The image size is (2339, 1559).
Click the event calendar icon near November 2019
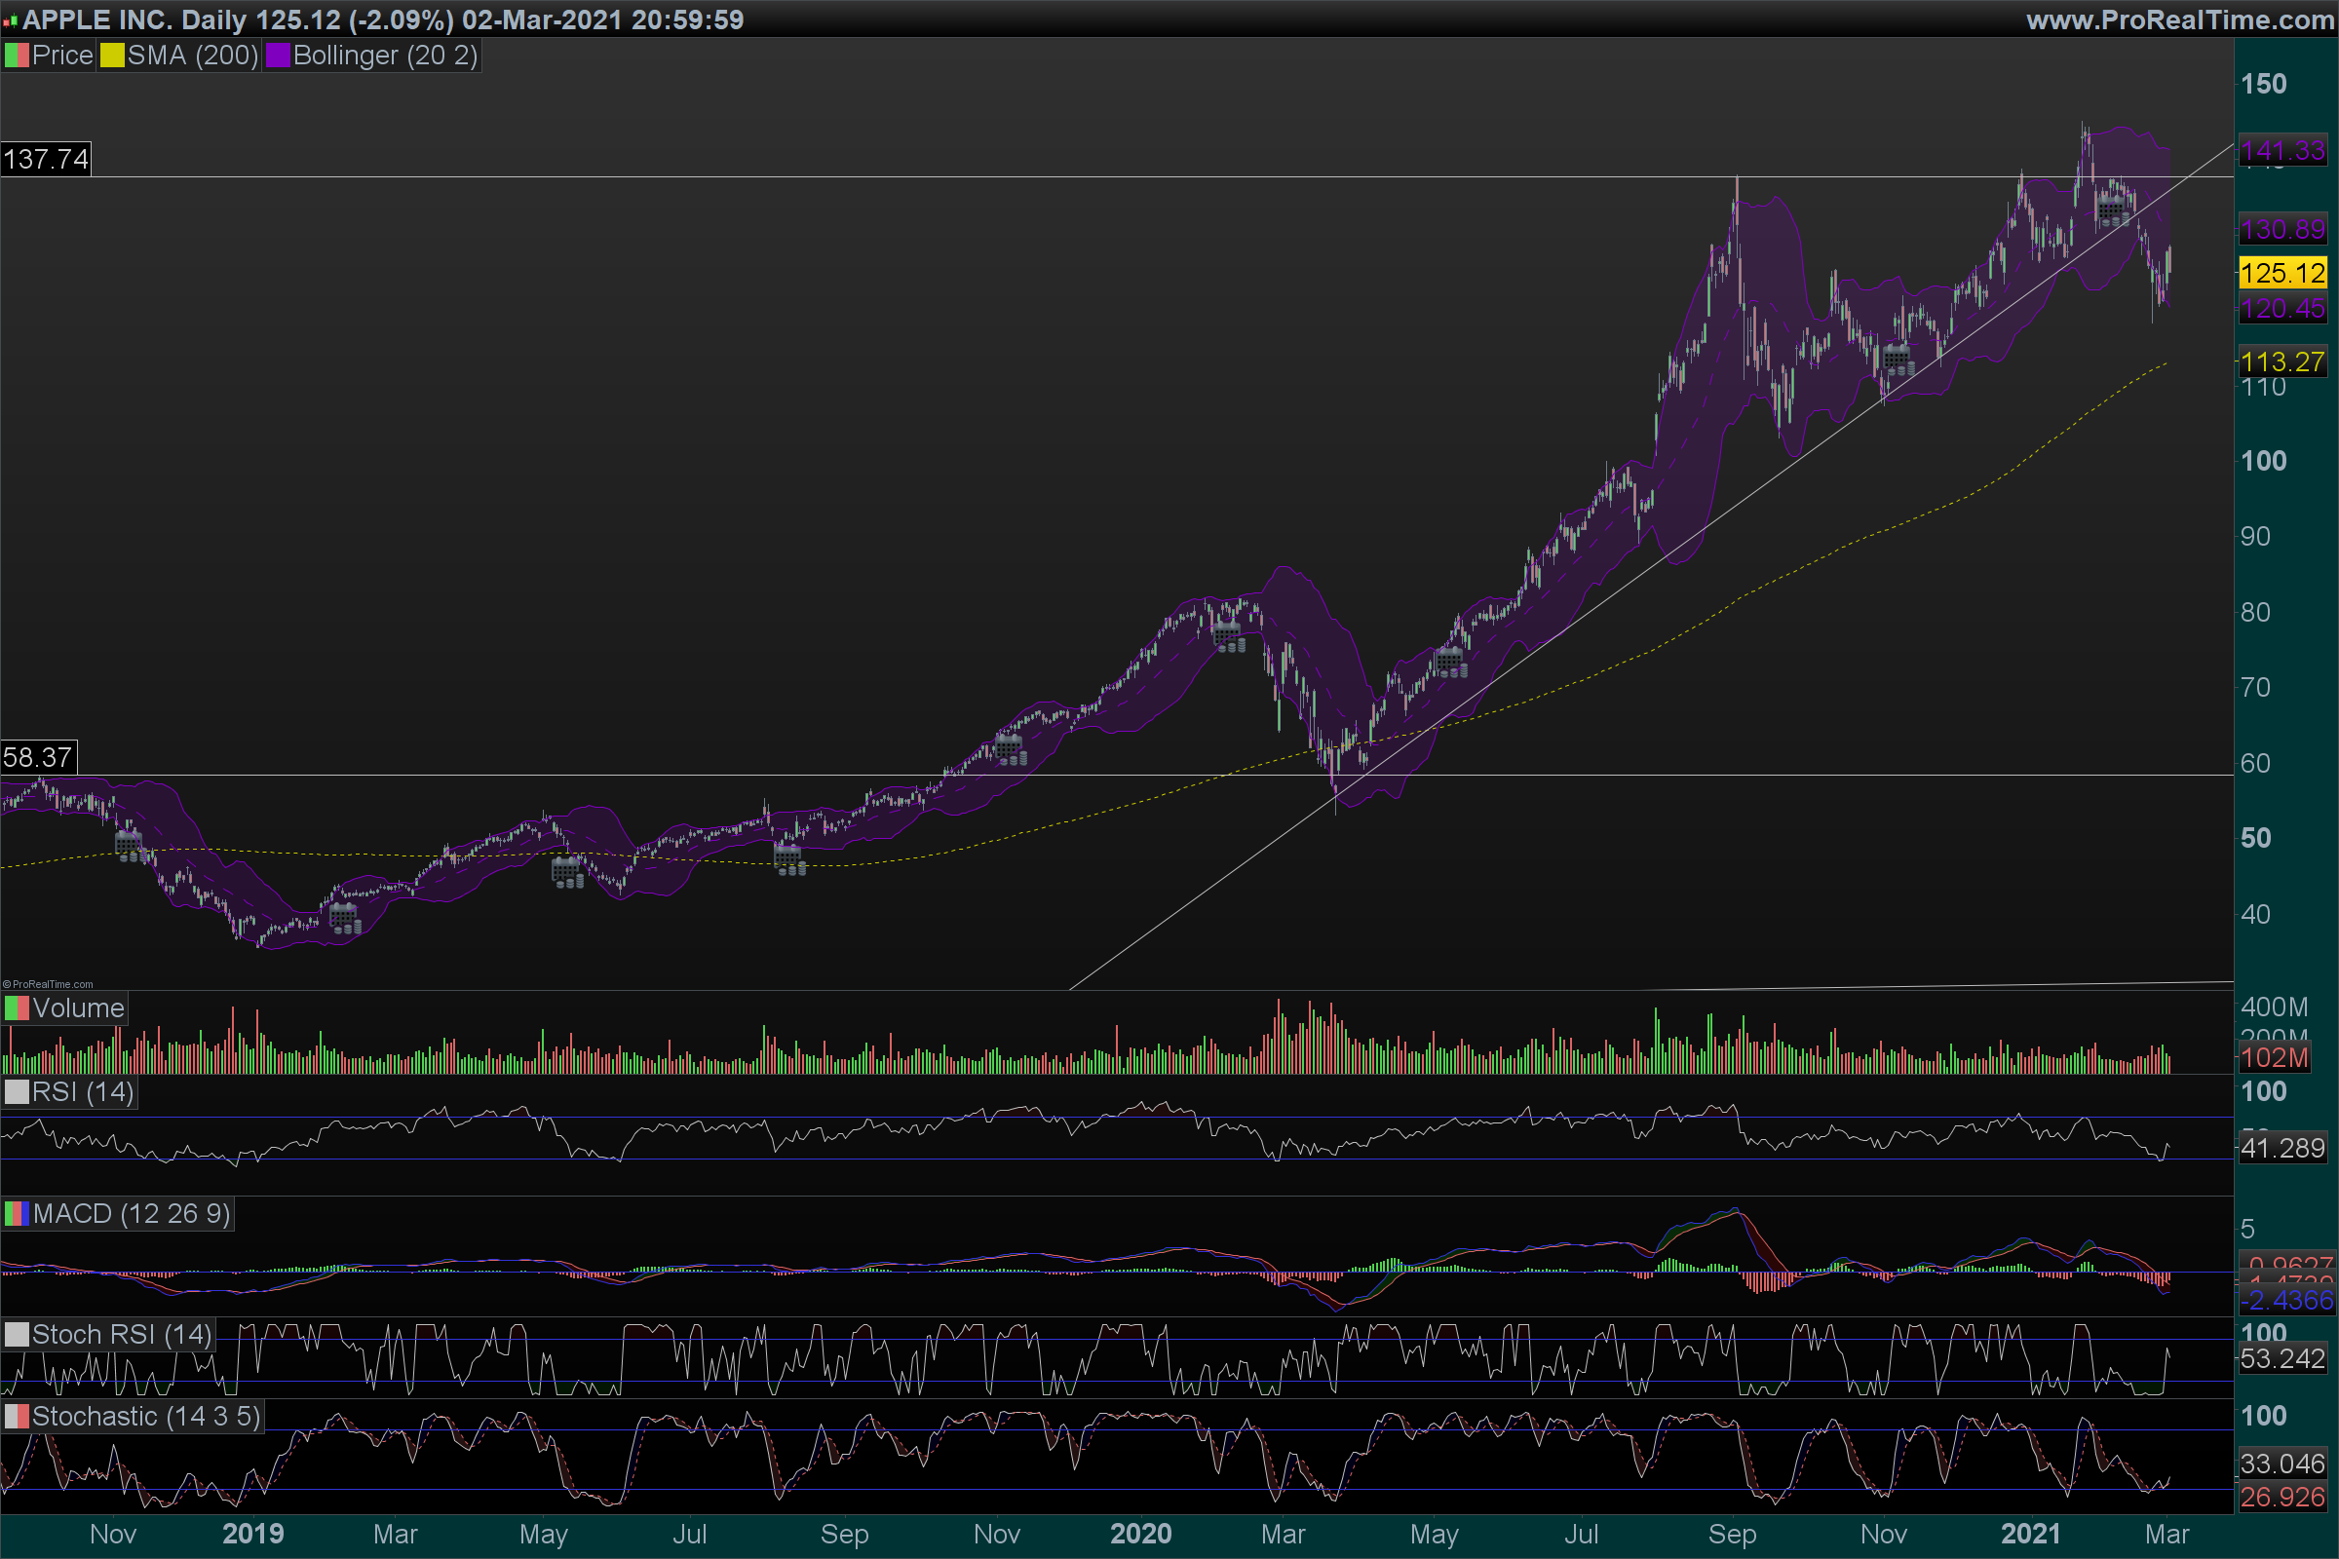(1010, 749)
